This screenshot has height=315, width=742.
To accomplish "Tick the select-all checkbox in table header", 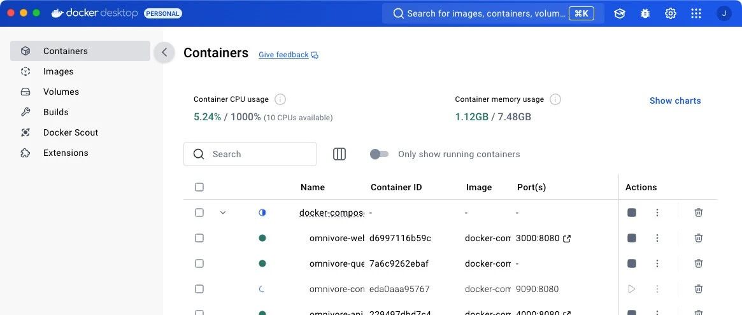I will pos(199,187).
